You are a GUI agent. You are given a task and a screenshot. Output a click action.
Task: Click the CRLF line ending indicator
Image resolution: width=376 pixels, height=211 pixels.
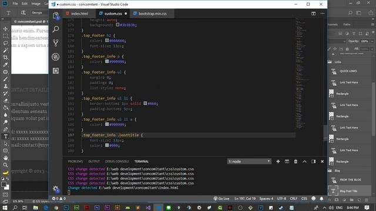tap(294, 199)
